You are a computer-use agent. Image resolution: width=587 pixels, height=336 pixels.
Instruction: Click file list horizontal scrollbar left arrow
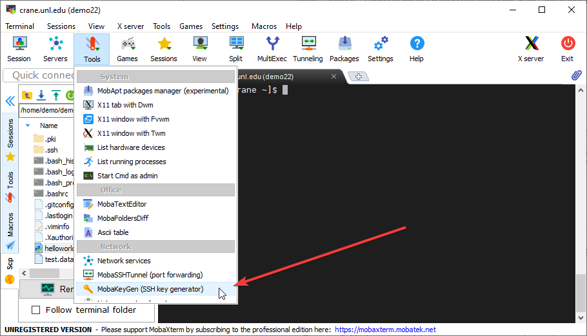click(24, 273)
